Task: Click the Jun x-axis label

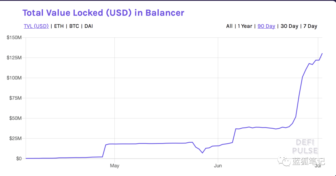Action: click(218, 166)
